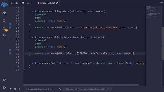The width and height of the screenshot is (164, 92).
Task: Toggle breakpoint marker on line 22
Action: click(x=10, y=24)
